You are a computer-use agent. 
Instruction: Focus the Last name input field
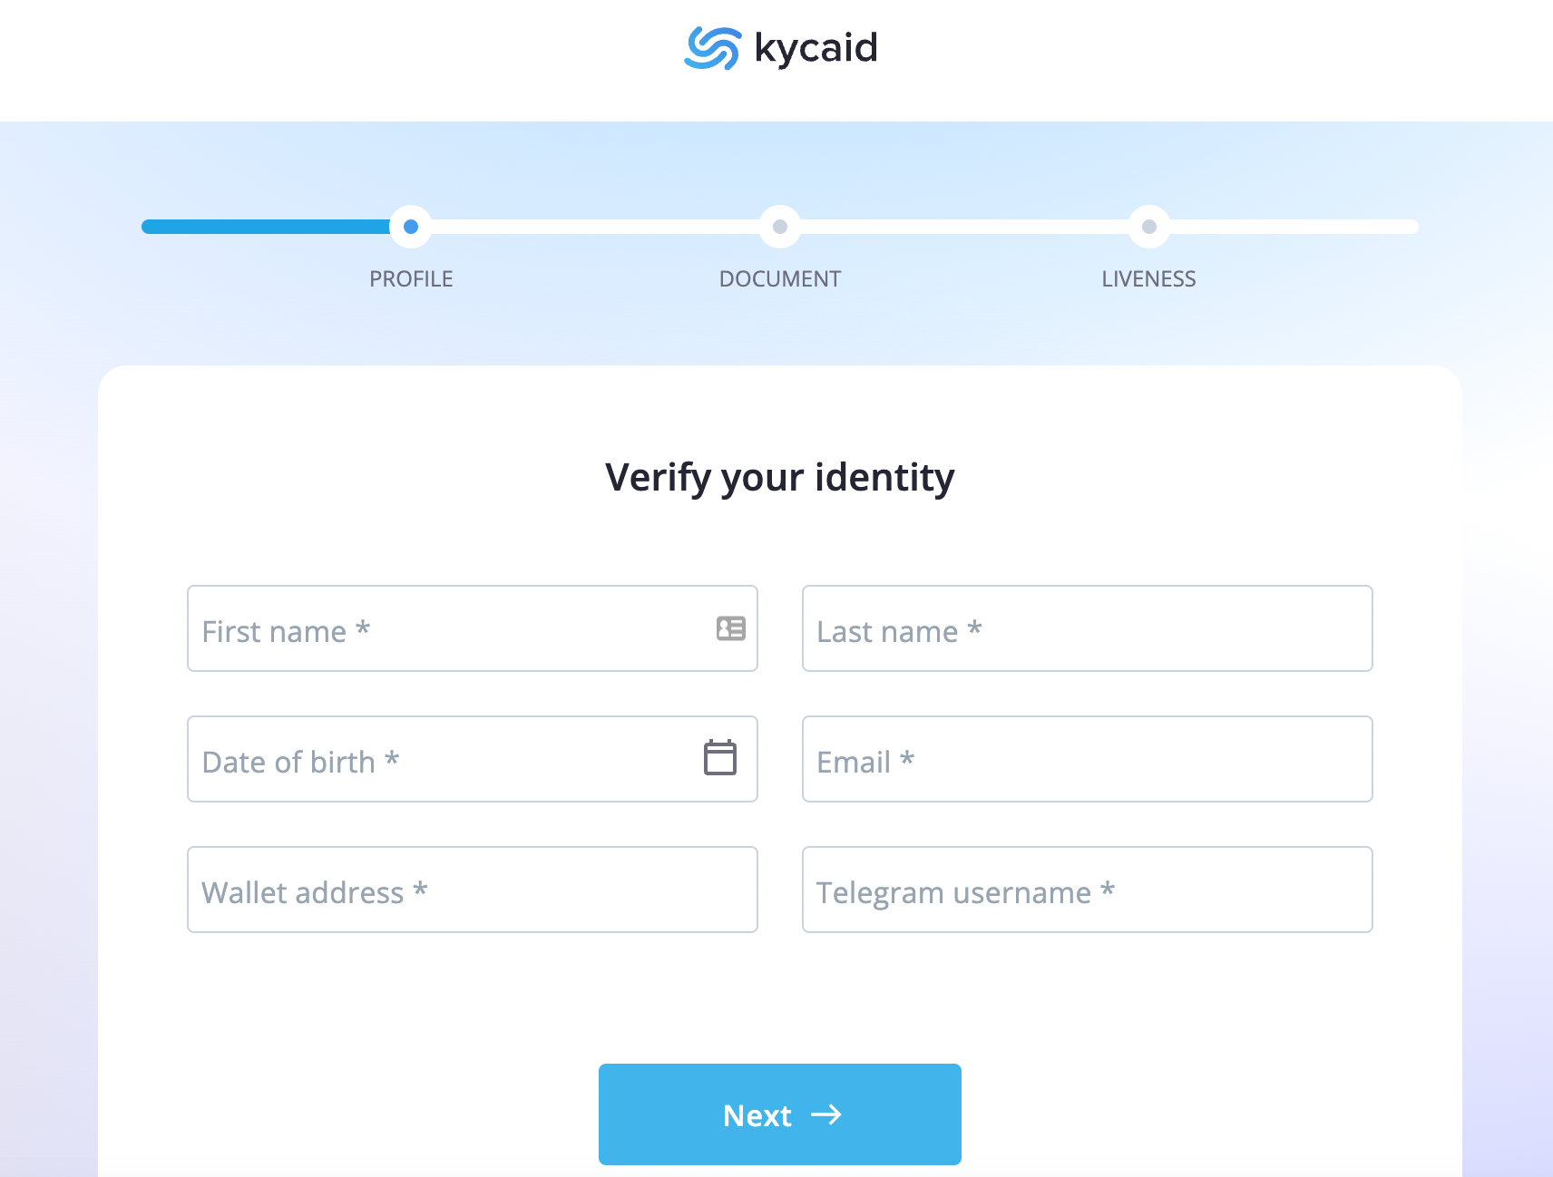point(1087,629)
